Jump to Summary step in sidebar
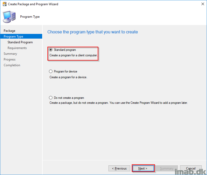207x175 pixels. point(10,54)
